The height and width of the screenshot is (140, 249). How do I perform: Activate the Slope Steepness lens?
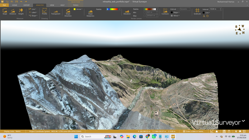(90, 13)
